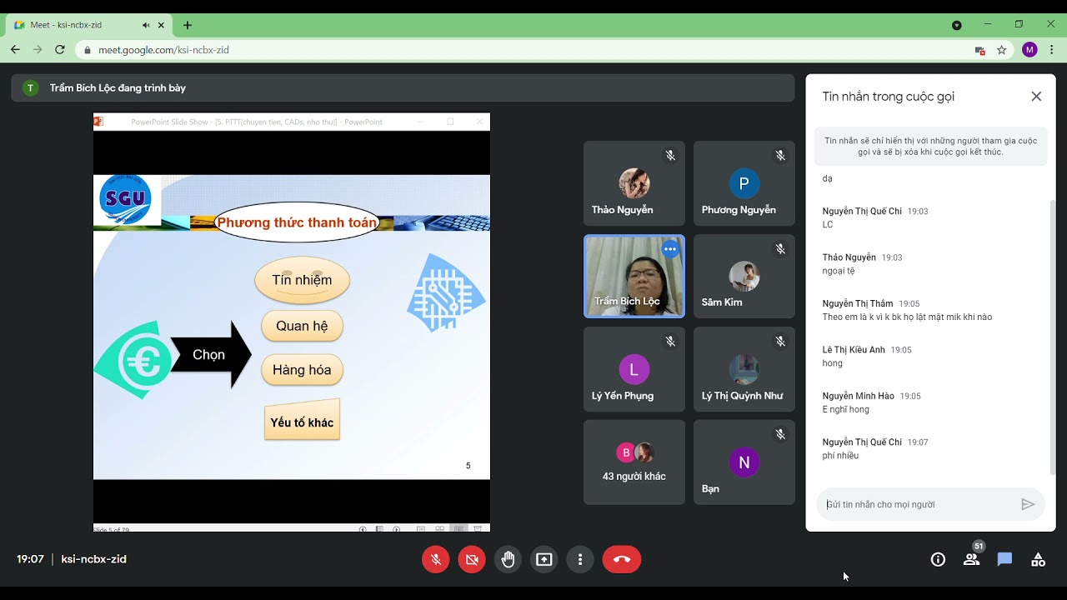Click the send message arrow
The width and height of the screenshot is (1067, 600).
(1028, 504)
